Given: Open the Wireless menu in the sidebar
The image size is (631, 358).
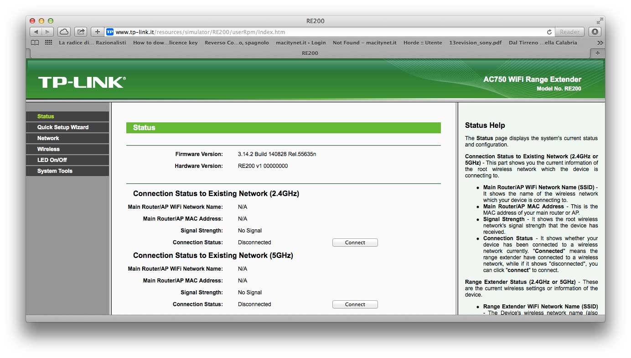Looking at the screenshot, I should [x=67, y=149].
